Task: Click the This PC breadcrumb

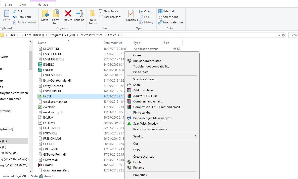Action: [14, 35]
